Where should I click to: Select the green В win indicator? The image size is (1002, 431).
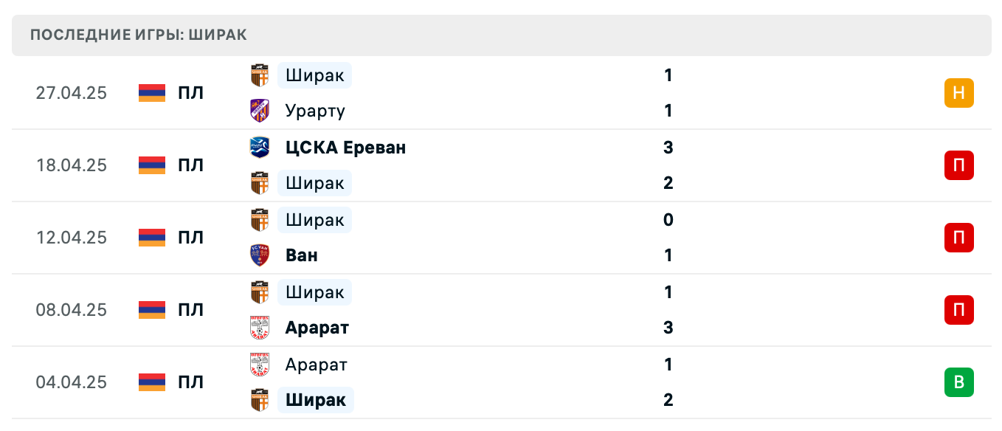[x=958, y=382]
